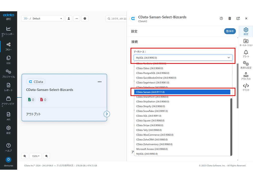
Task: Click the demuras user avatar
Action: pyautogui.click(x=8, y=159)
